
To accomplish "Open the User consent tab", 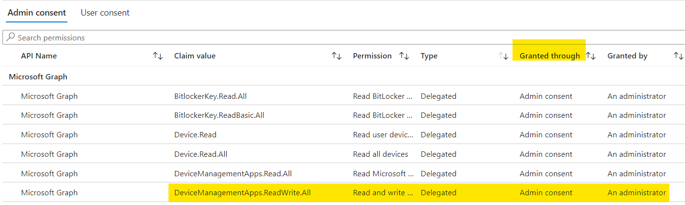I will click(105, 13).
